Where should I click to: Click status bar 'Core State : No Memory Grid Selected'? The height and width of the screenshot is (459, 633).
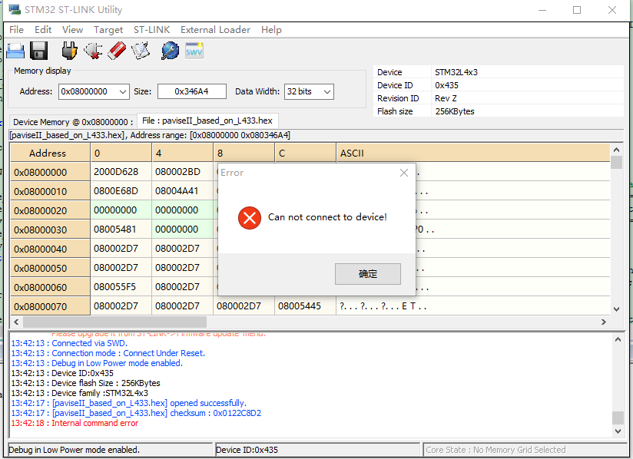pyautogui.click(x=525, y=450)
